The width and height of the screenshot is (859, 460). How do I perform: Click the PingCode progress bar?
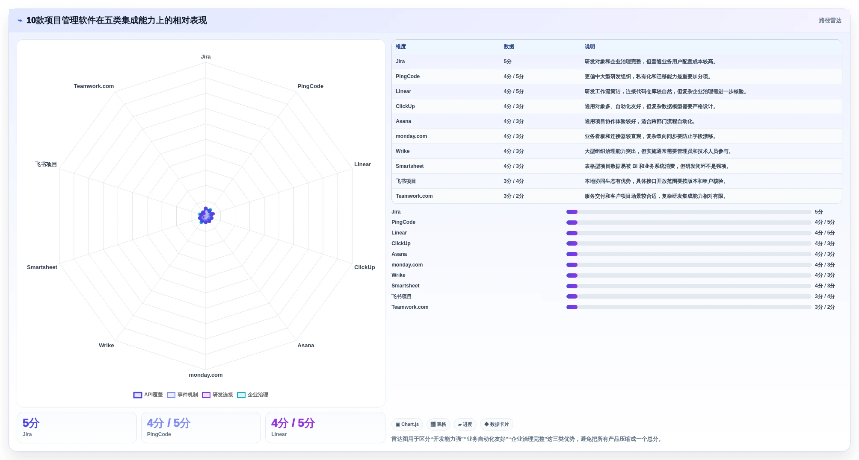tap(689, 223)
